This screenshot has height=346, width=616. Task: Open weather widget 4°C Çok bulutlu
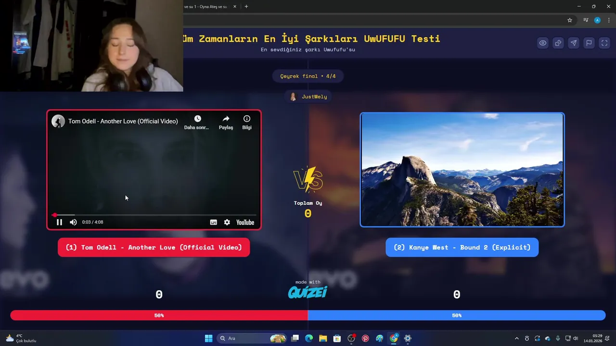click(x=21, y=338)
